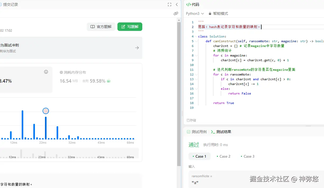Viewport: 324px width, 188px height.
Task: Fold the for loop at line 8
Action: coord(196,55)
